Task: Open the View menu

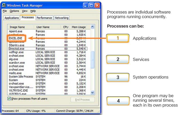Action: tap(25, 11)
